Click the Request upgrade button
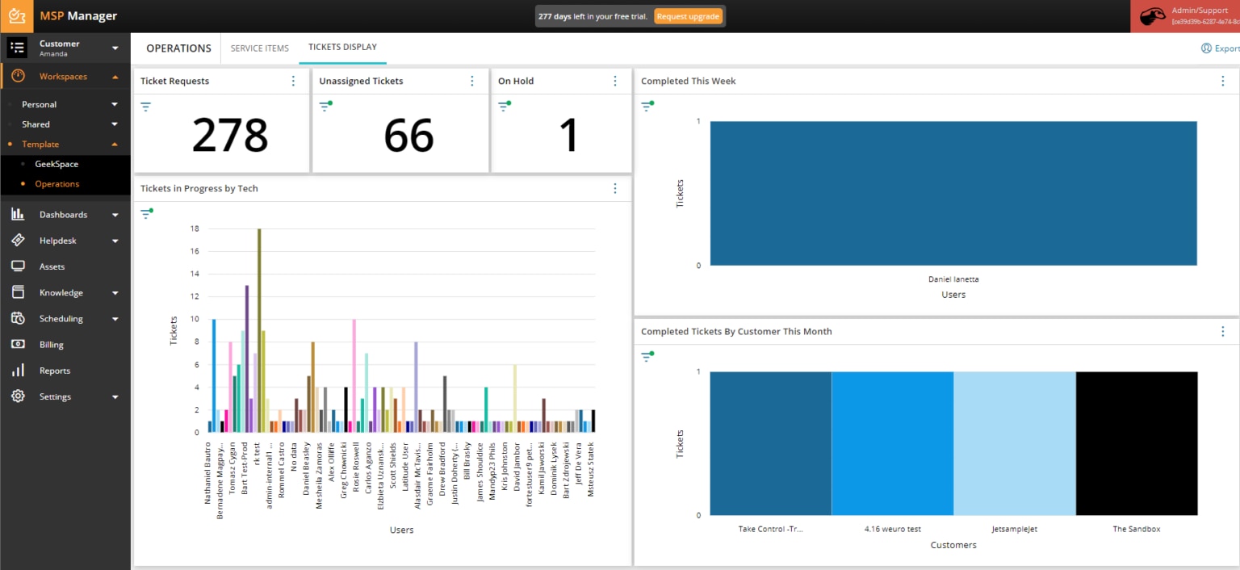 click(688, 15)
